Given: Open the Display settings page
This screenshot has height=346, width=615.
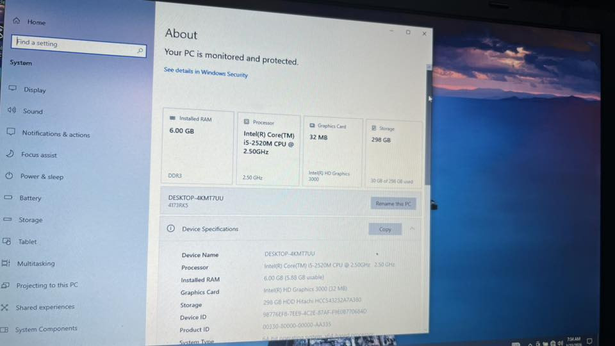Looking at the screenshot, I should pos(35,90).
